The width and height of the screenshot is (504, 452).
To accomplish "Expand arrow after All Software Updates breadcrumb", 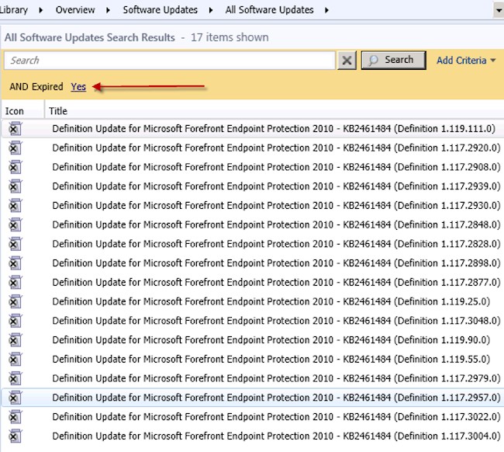I will [326, 10].
